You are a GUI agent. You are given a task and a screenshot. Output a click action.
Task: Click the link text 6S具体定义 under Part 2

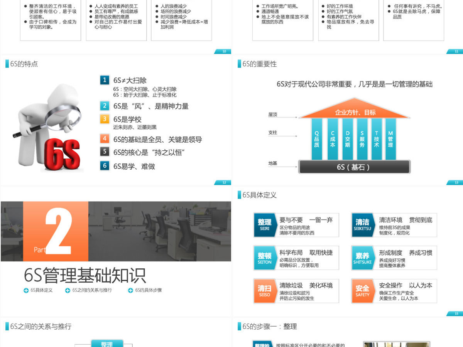tap(42, 290)
